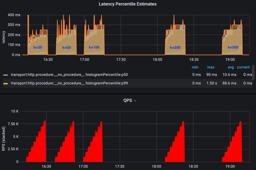
Task: Click the QPS panel title text
Action: point(127,100)
